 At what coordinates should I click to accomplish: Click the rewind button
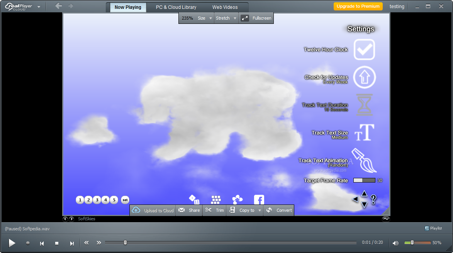(x=87, y=243)
